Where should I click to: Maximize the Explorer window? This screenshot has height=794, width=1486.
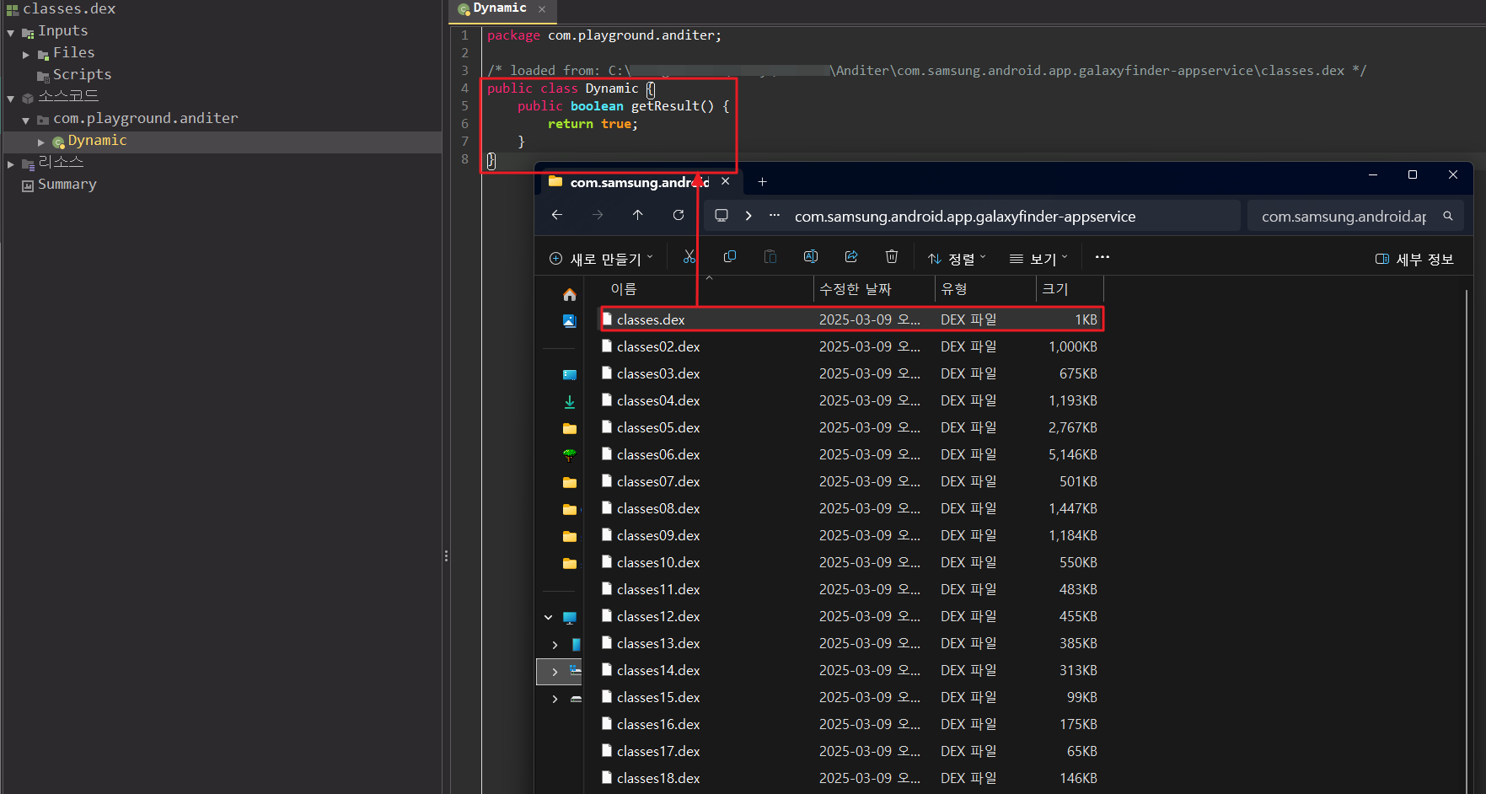tap(1413, 175)
